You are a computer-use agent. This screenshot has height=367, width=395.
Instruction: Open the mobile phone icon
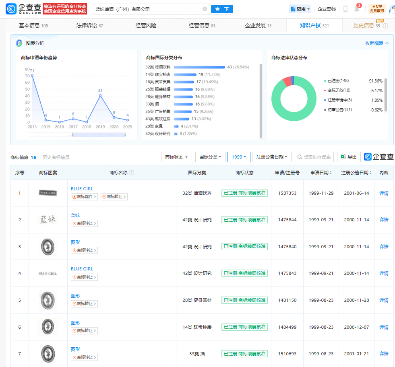(x=345, y=9)
